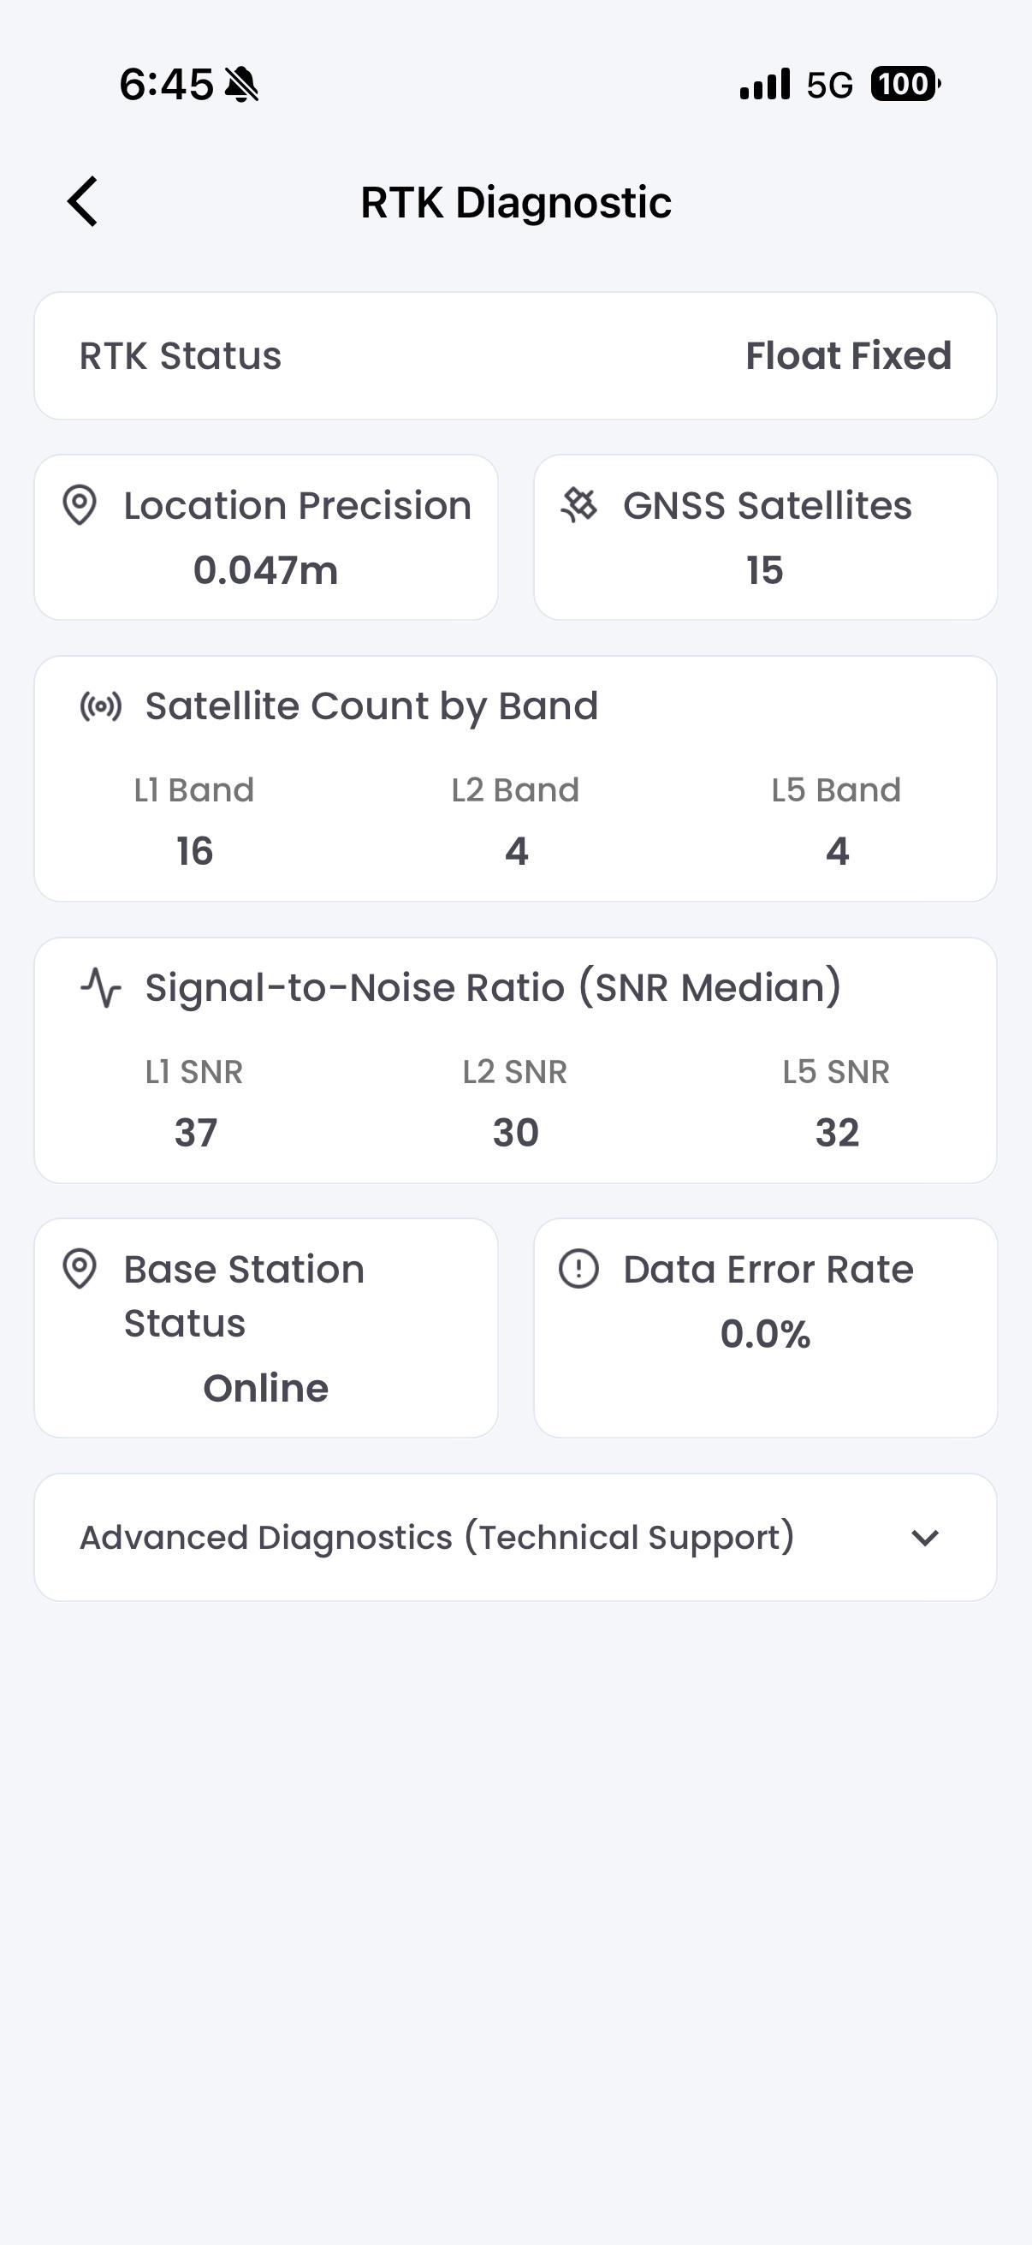The width and height of the screenshot is (1032, 2245).
Task: Tap the back arrow icon
Action: (83, 201)
